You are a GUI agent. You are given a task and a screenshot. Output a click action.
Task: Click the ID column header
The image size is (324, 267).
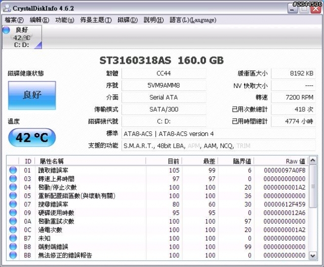coord(27,161)
